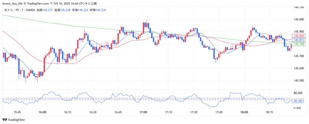
Task: Click the 安値 145.232 low value
Action: [x=80, y=10]
